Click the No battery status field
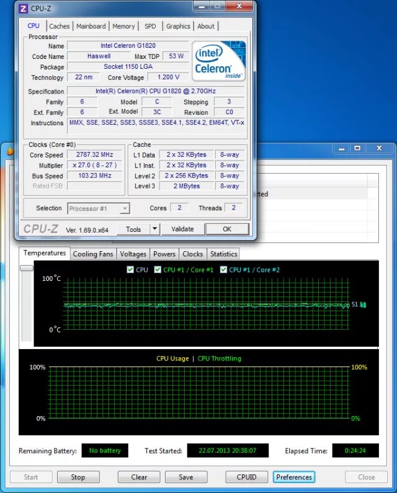 point(105,450)
